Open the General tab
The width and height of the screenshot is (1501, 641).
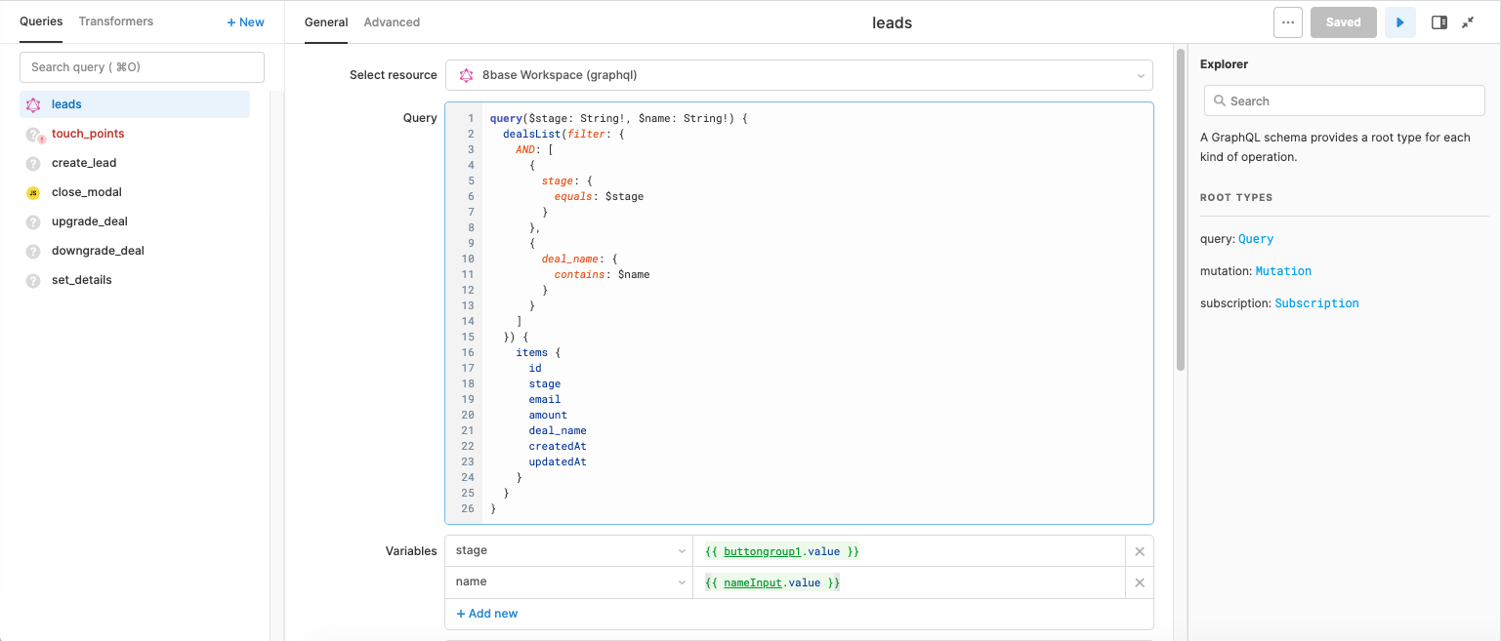pyautogui.click(x=326, y=22)
